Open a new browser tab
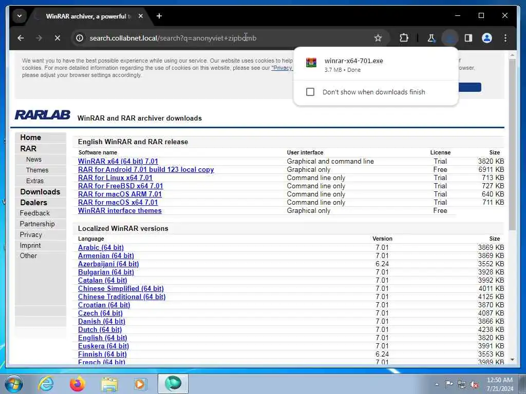Screen dimensions: 526x394 159,16
